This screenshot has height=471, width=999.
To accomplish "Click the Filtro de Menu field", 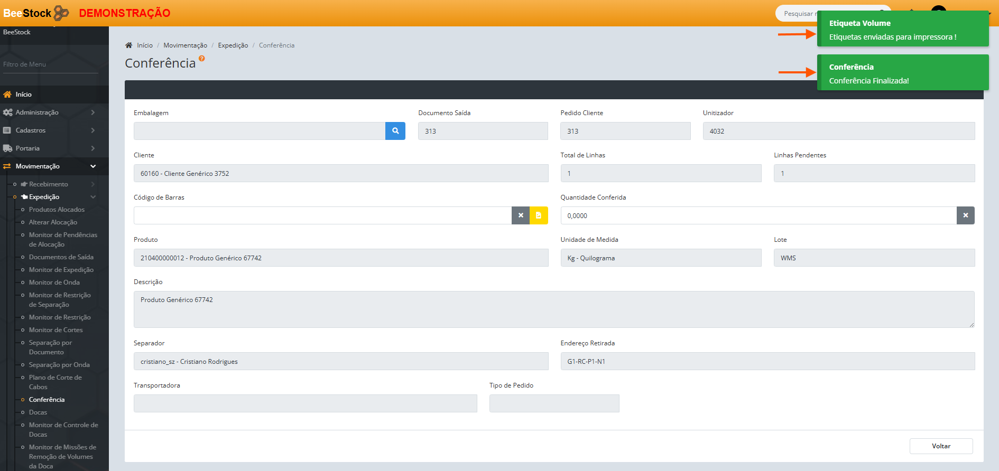I will point(50,64).
